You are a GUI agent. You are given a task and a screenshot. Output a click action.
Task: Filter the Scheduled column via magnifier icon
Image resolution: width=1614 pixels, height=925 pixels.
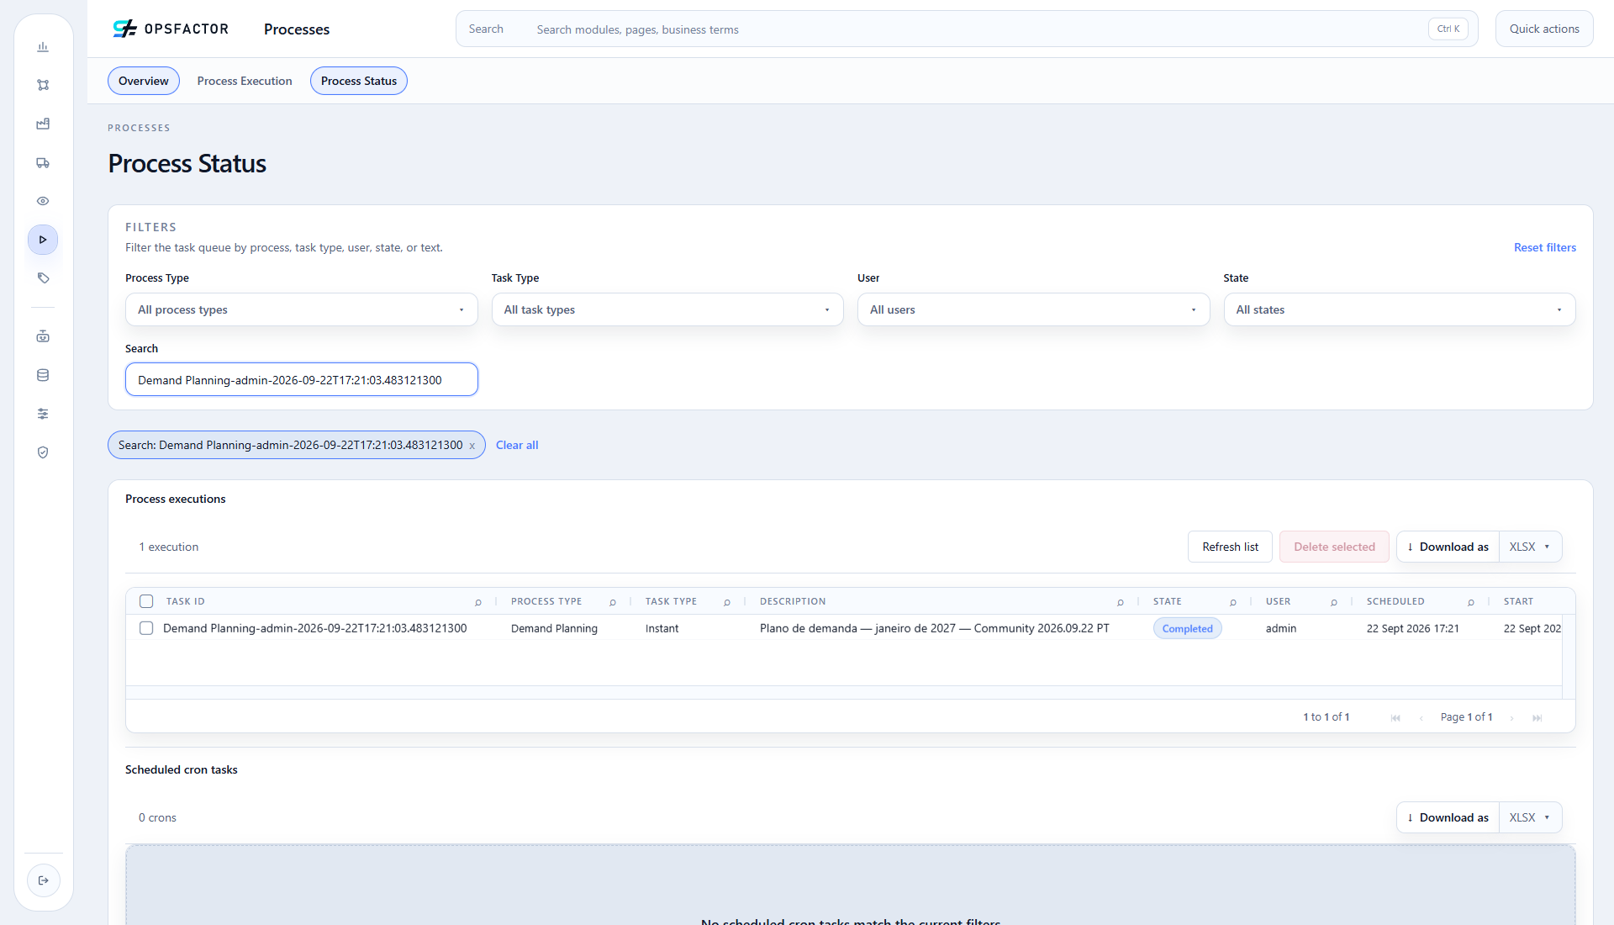(x=1471, y=602)
